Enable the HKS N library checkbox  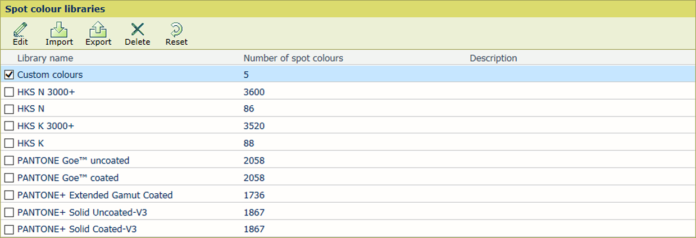point(9,109)
